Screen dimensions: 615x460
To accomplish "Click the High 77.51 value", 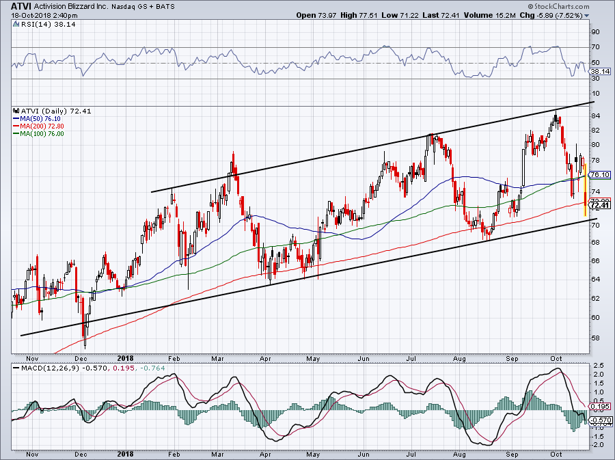I will coord(359,15).
